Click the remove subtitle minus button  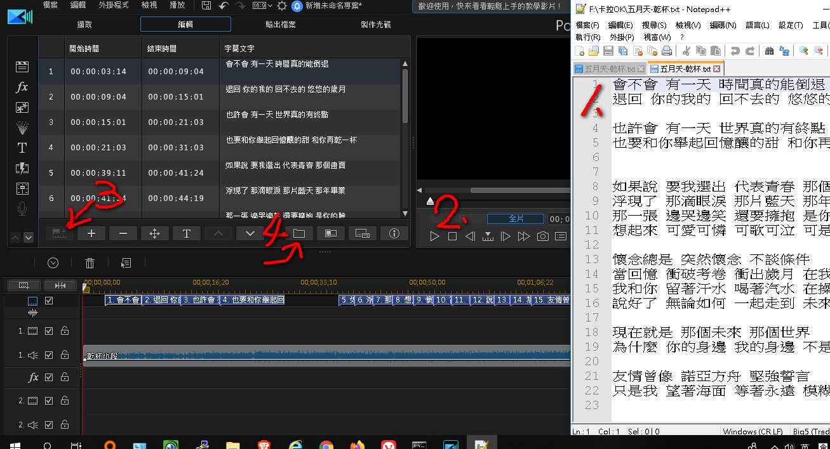pyautogui.click(x=123, y=233)
